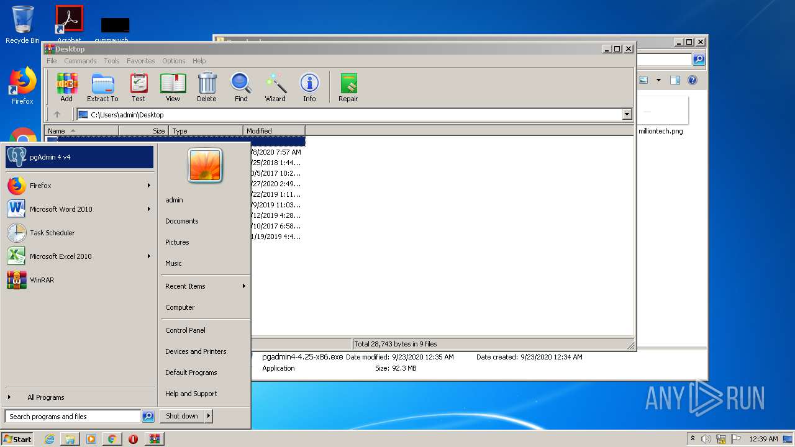
Task: Click the Opera icon on the taskbar
Action: (x=133, y=439)
